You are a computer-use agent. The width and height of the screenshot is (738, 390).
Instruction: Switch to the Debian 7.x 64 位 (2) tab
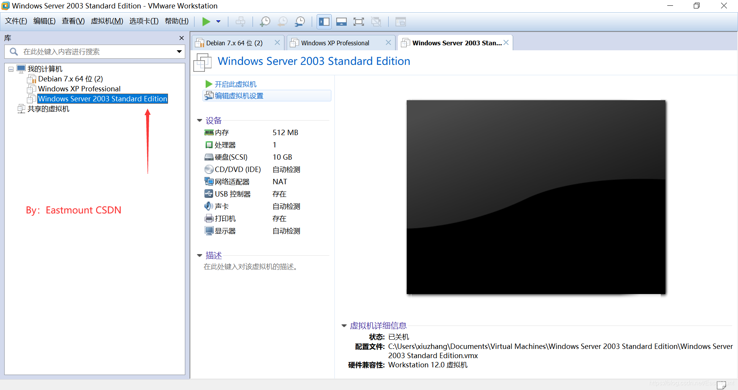pos(234,43)
